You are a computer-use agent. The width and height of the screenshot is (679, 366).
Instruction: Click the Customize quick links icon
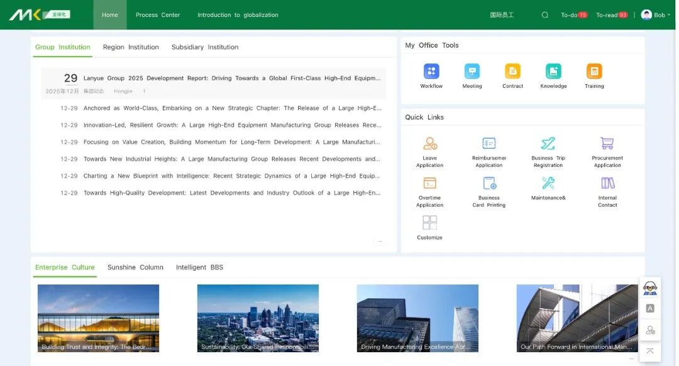pyautogui.click(x=430, y=223)
